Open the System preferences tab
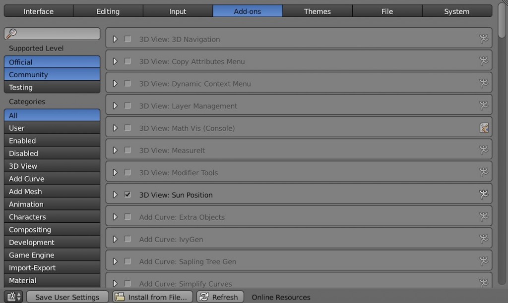Viewport: 508px width, 303px height. coord(457,11)
